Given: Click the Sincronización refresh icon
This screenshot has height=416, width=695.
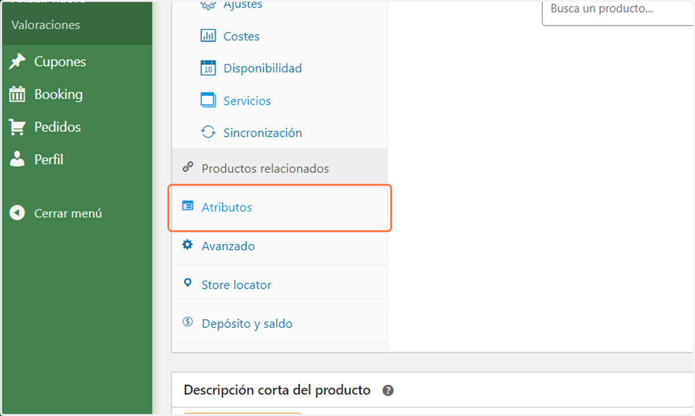Looking at the screenshot, I should click(x=208, y=132).
